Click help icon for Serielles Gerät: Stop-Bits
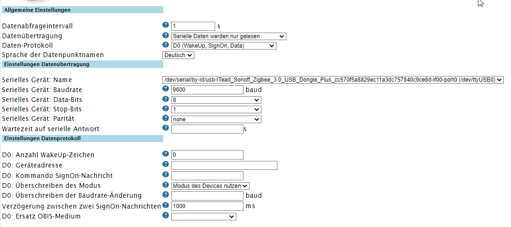Image resolution: width=511 pixels, height=227 pixels. (x=166, y=109)
